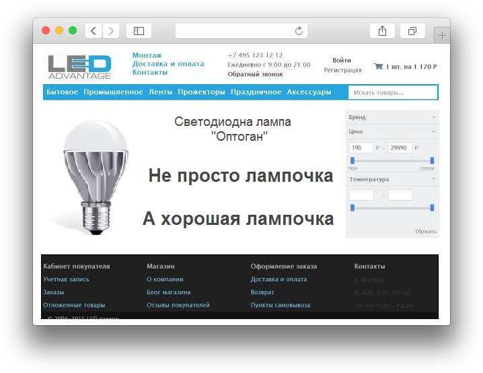483x373 pixels.
Task: Request Обратный звонок callback
Action: pos(255,74)
